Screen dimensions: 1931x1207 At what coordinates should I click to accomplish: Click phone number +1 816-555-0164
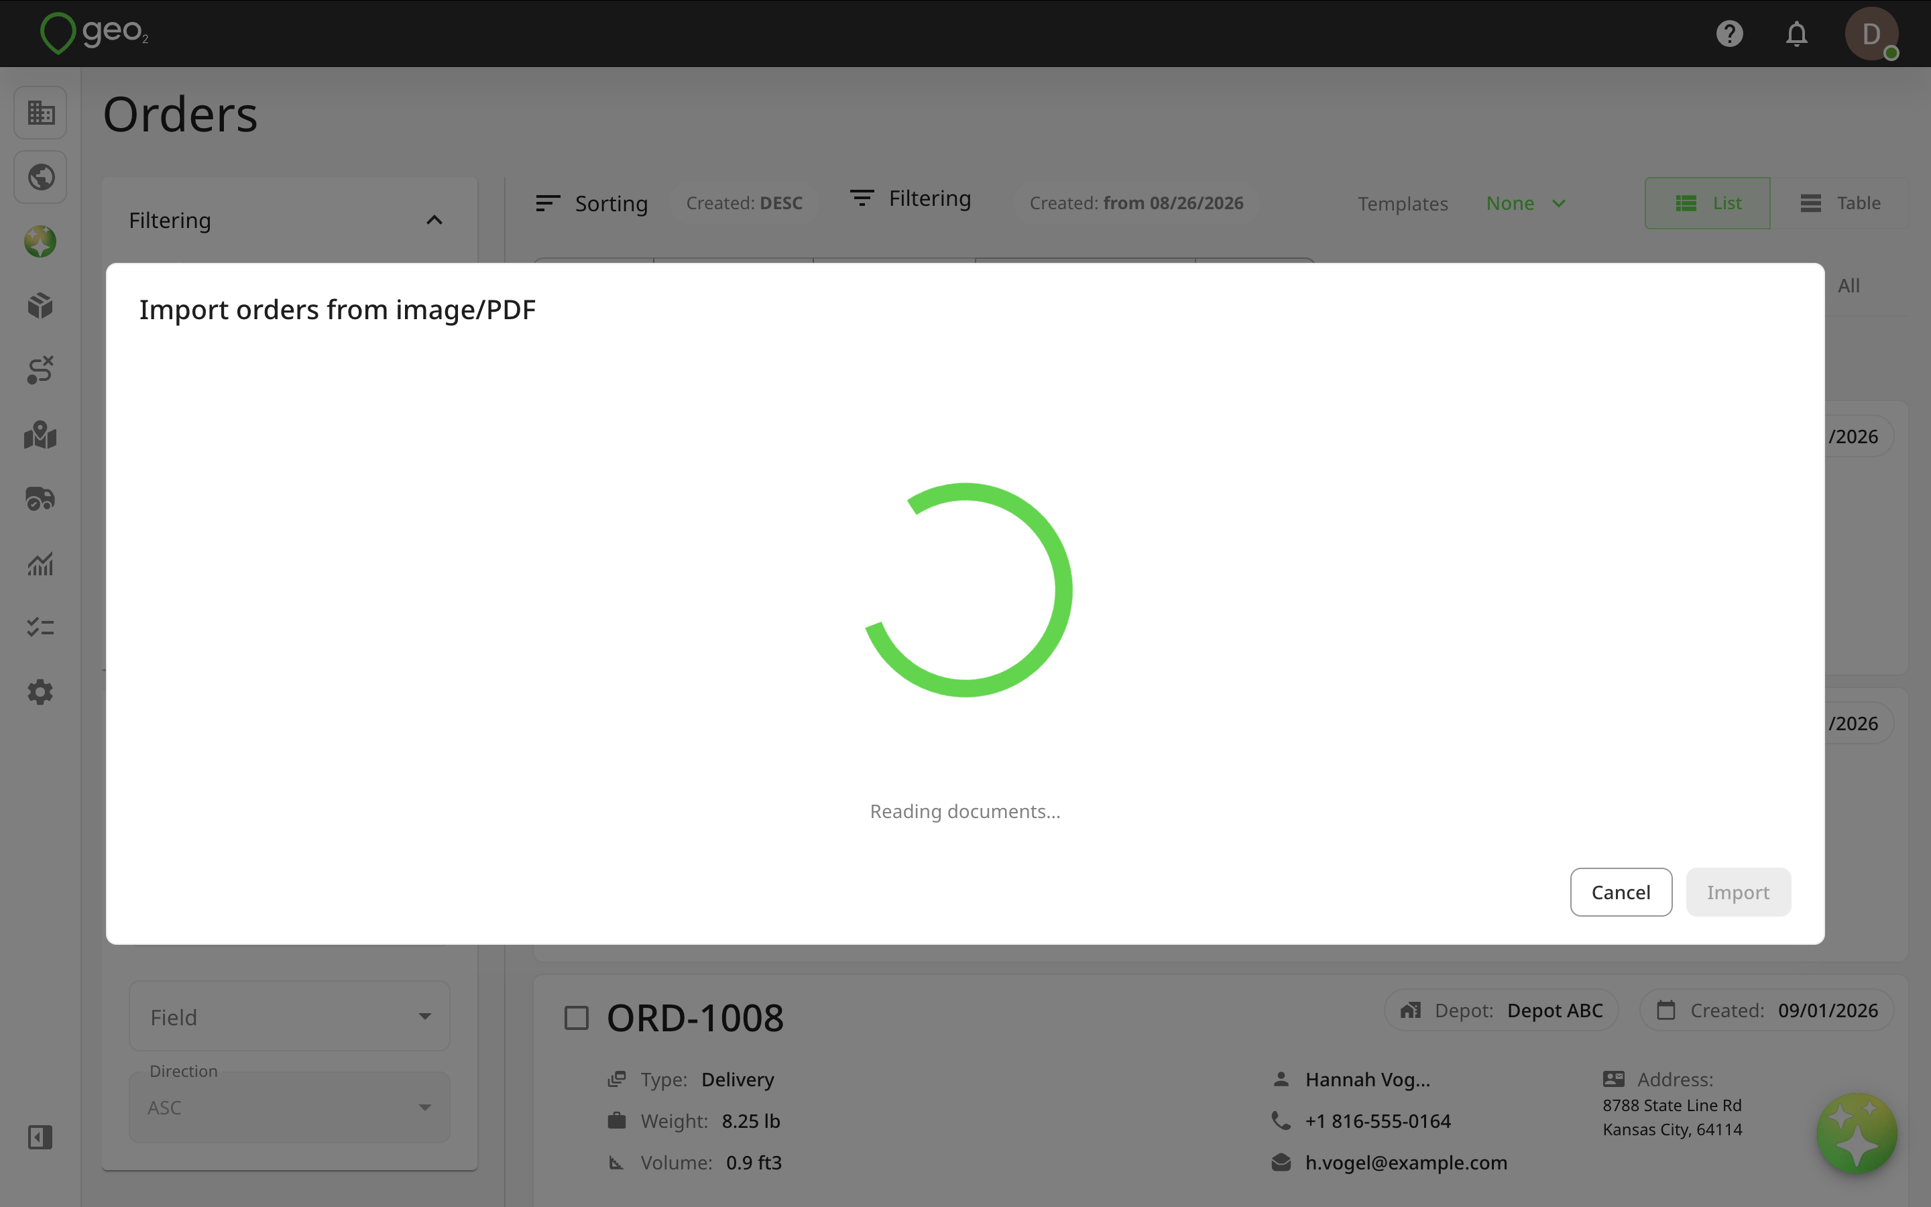[x=1377, y=1120]
